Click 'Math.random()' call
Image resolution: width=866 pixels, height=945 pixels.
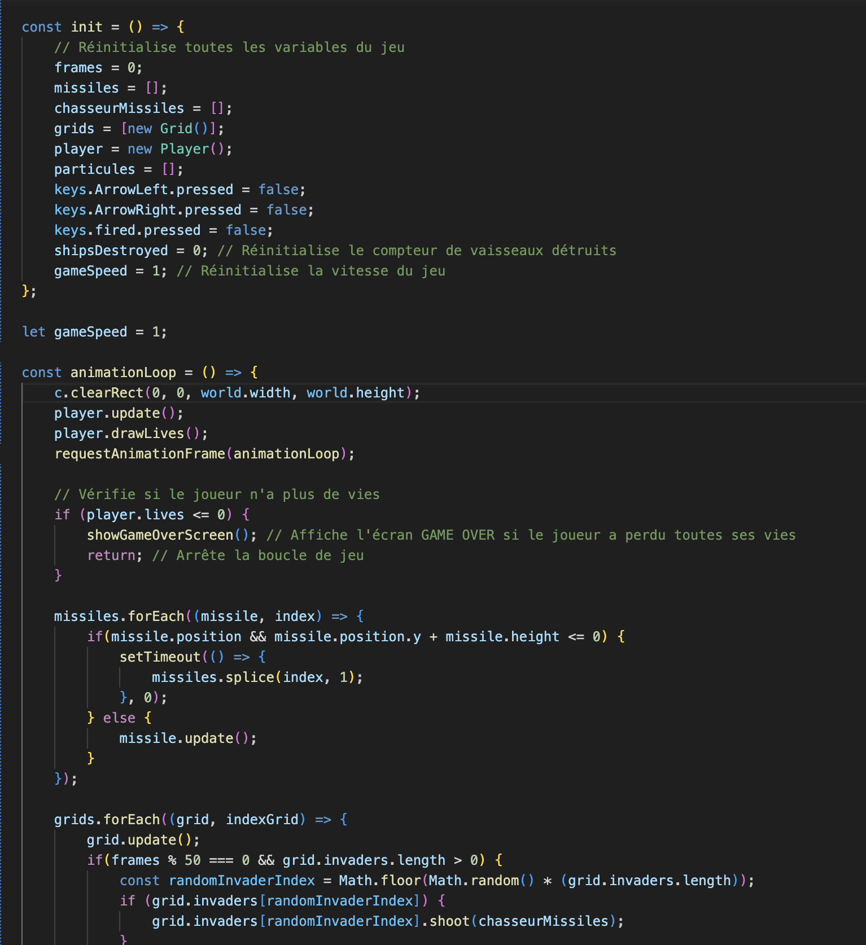[482, 881]
